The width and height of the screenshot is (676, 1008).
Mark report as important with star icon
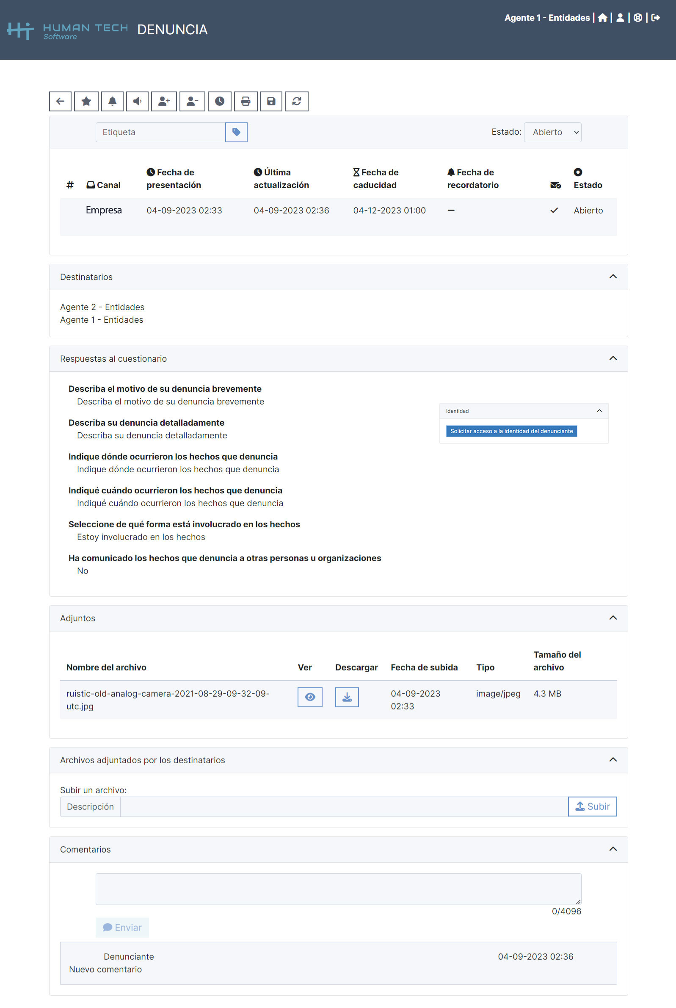pyautogui.click(x=86, y=101)
